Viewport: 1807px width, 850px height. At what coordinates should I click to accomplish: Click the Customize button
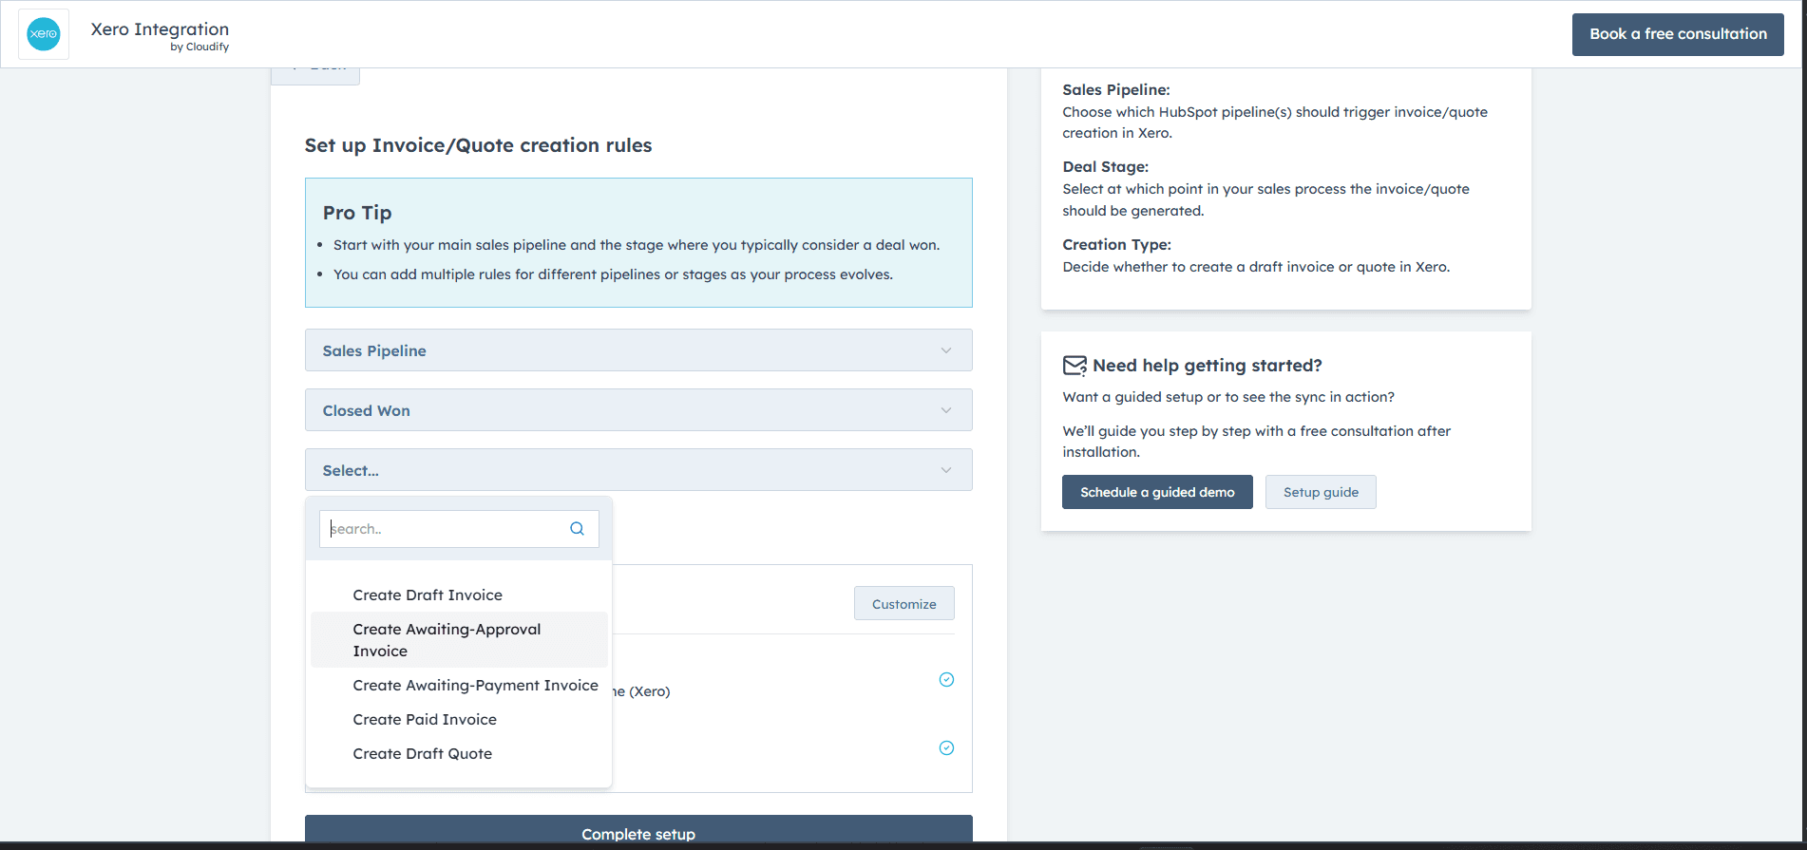click(904, 604)
